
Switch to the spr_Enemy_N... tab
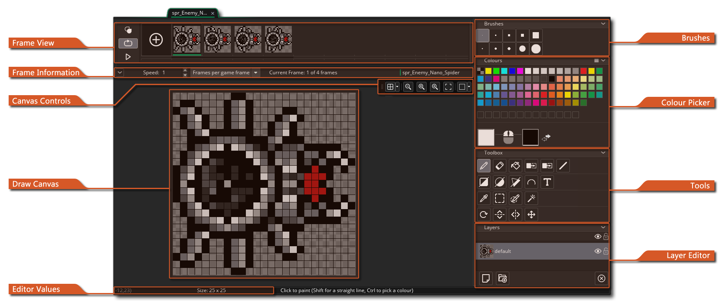tap(190, 13)
